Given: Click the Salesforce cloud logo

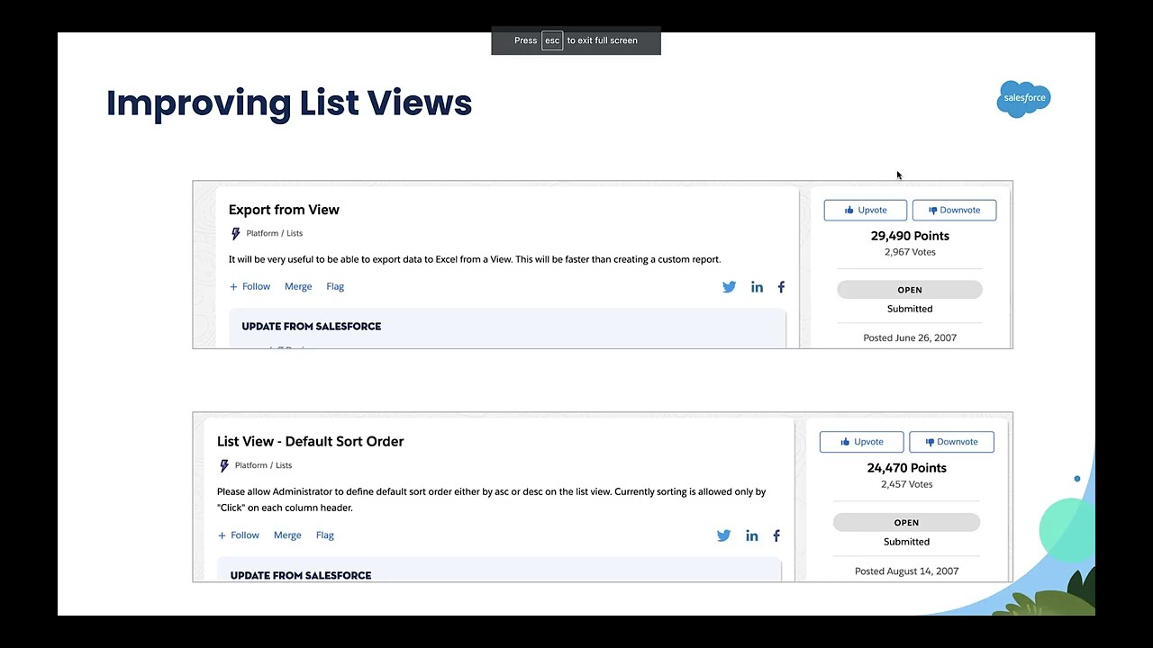Looking at the screenshot, I should point(1023,98).
